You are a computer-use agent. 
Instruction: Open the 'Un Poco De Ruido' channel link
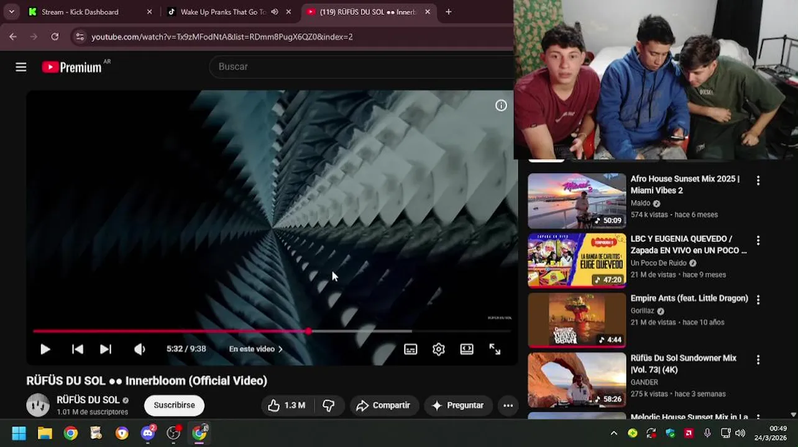(659, 263)
